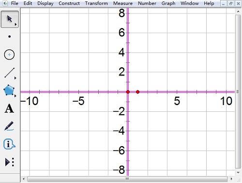
Task: Select the Polygon tool
Action: click(x=9, y=90)
